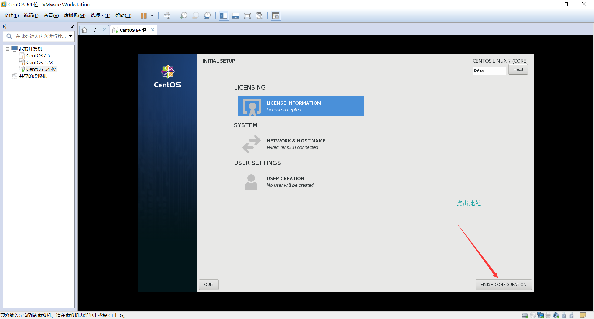Screen dimensions: 594x319
Task: Open USER CREATION settings
Action: click(x=301, y=182)
